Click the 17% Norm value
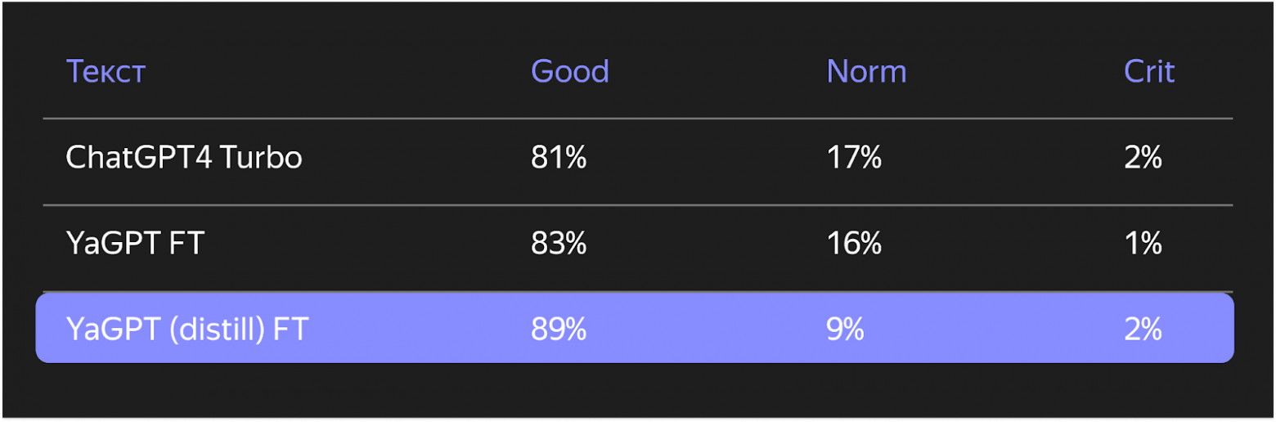 (x=854, y=157)
